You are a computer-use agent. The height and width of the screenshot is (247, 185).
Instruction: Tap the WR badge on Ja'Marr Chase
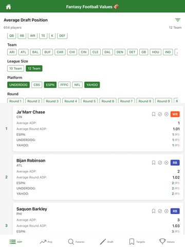point(175,114)
